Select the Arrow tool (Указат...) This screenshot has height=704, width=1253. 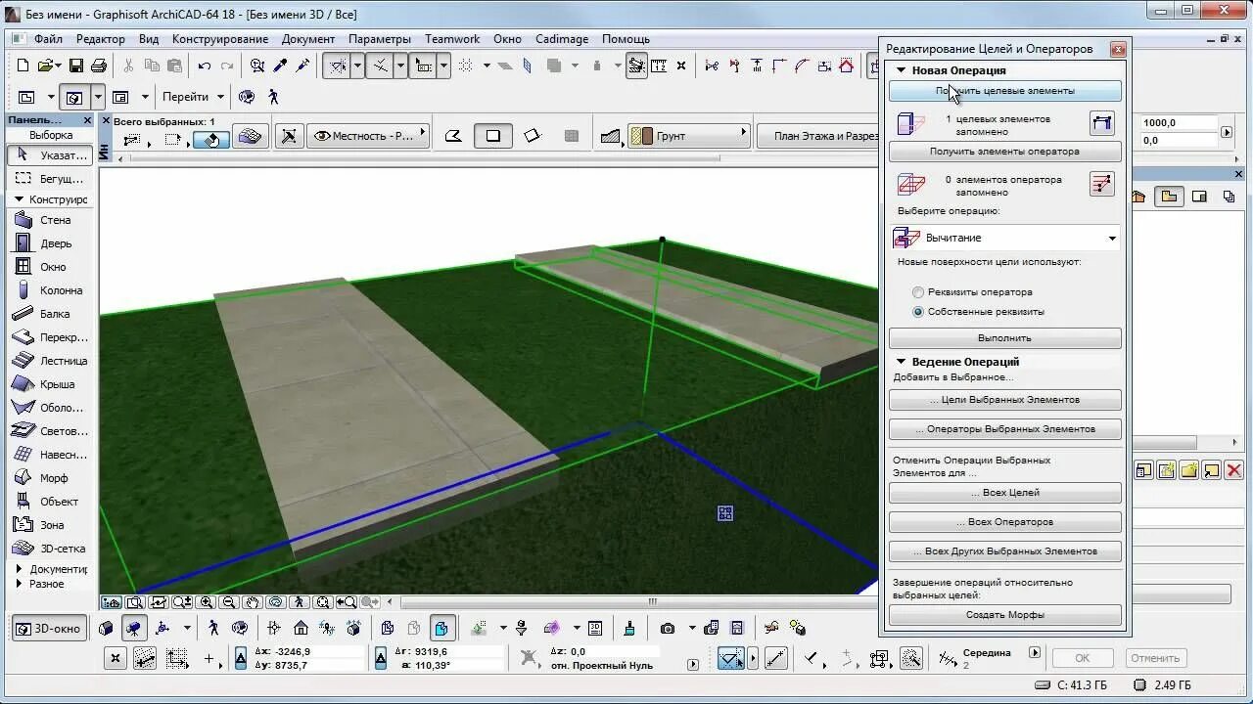[x=51, y=155]
